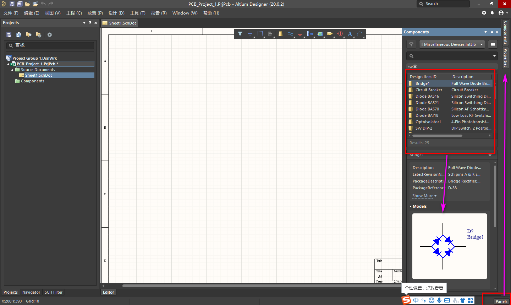
Task: Open the 放置 (P) menu
Action: (95, 13)
